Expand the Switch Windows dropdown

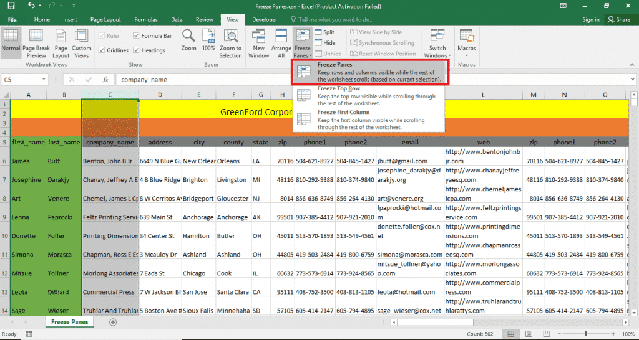(x=437, y=45)
